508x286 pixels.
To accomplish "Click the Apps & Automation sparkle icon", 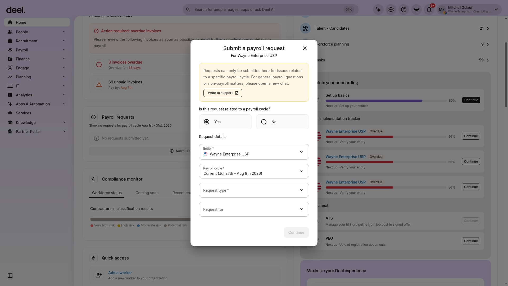I will [x=10, y=104].
